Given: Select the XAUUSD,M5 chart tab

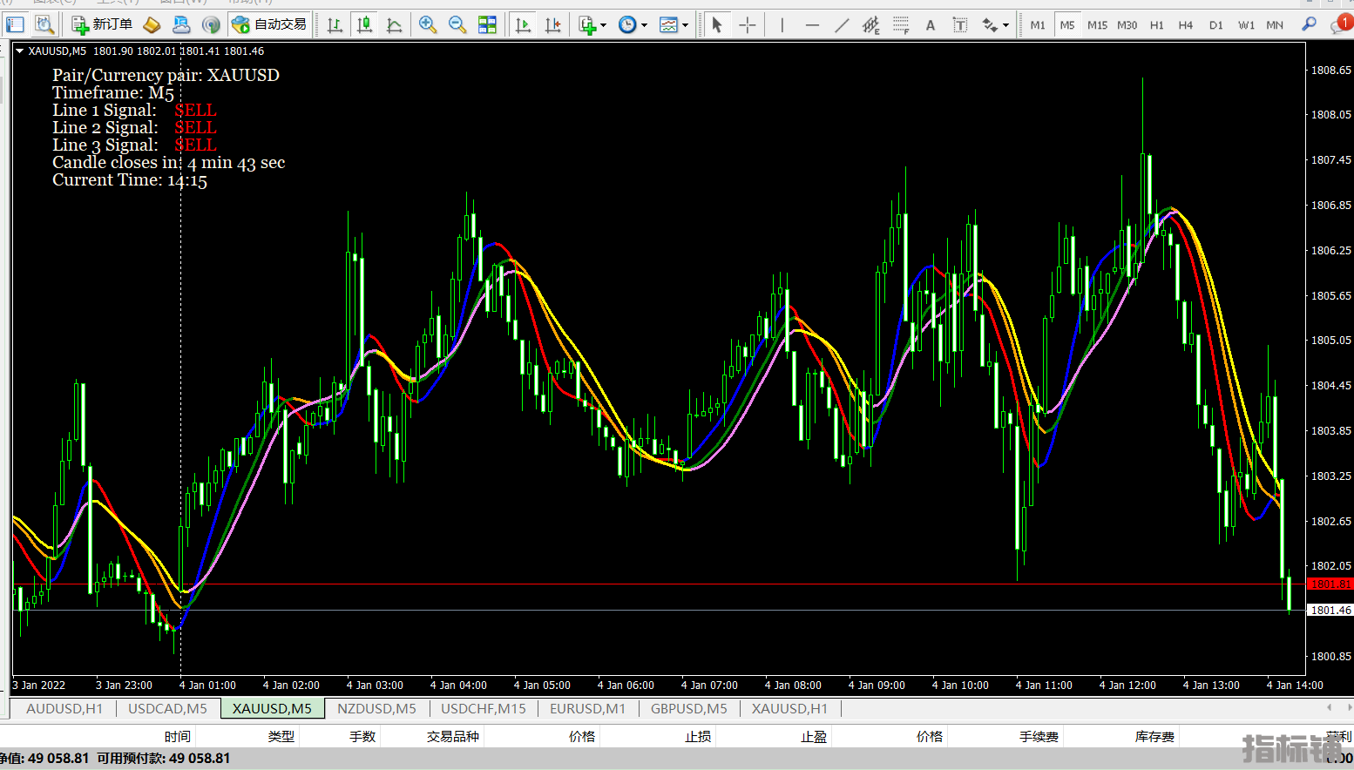Looking at the screenshot, I should coord(272,708).
